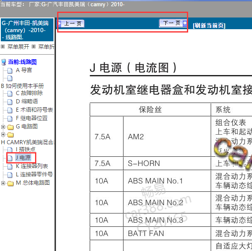Go to next page with 下一页 button
Image resolution: width=252 pixels, height=251 pixels.
point(173,23)
